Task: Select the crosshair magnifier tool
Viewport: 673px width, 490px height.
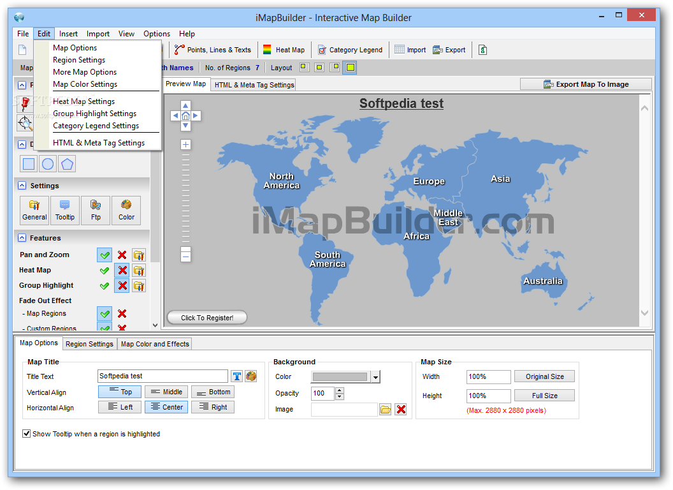Action: [25, 123]
